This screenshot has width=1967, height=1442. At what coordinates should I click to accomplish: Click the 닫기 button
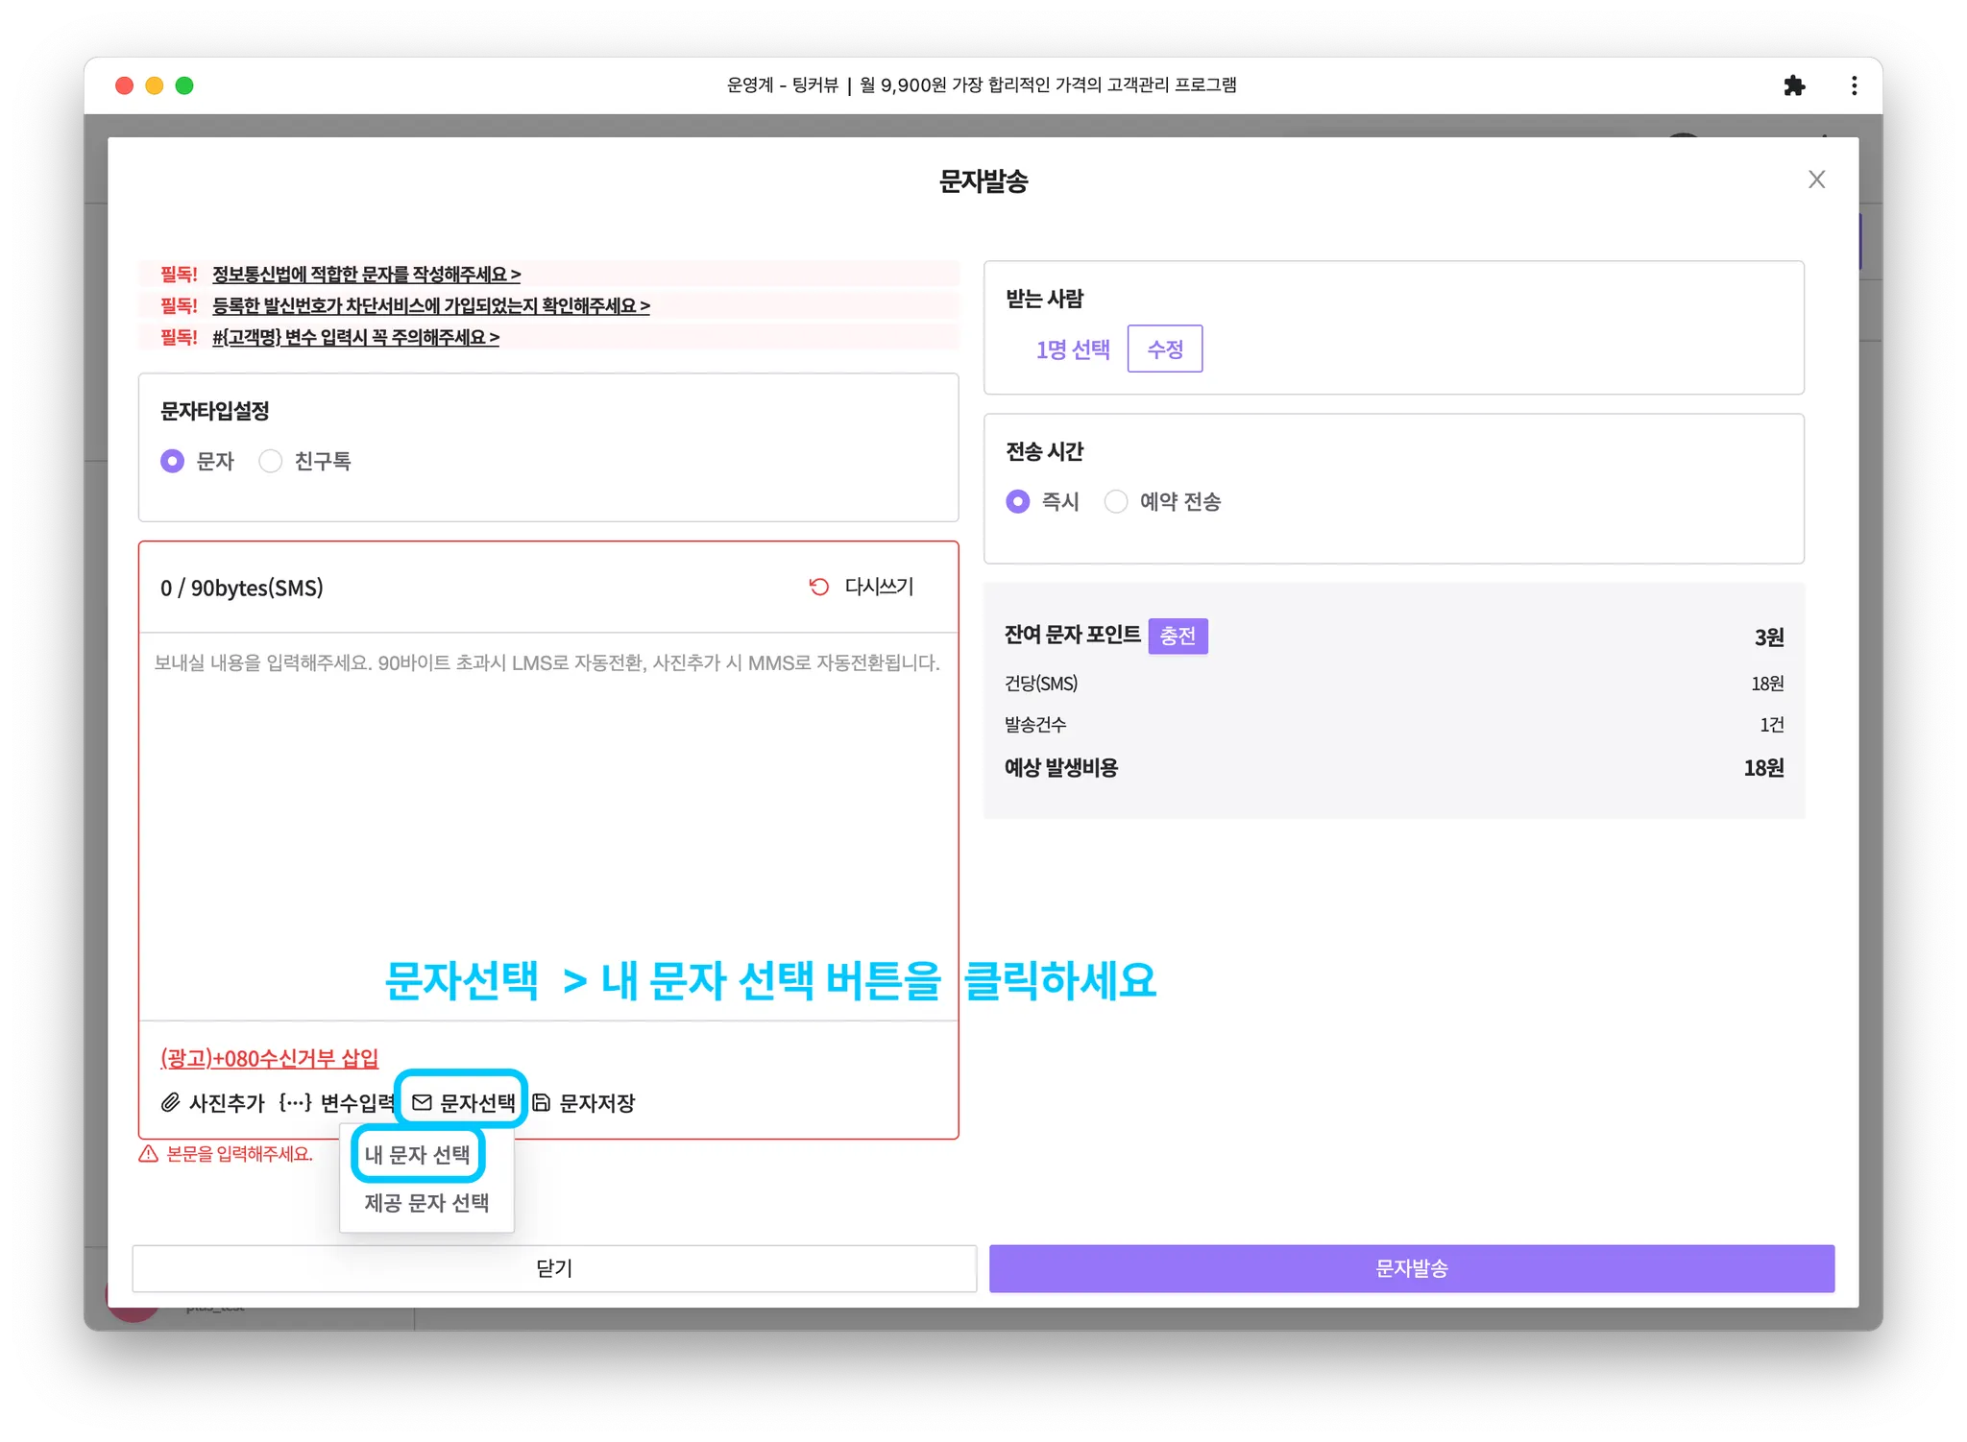554,1268
